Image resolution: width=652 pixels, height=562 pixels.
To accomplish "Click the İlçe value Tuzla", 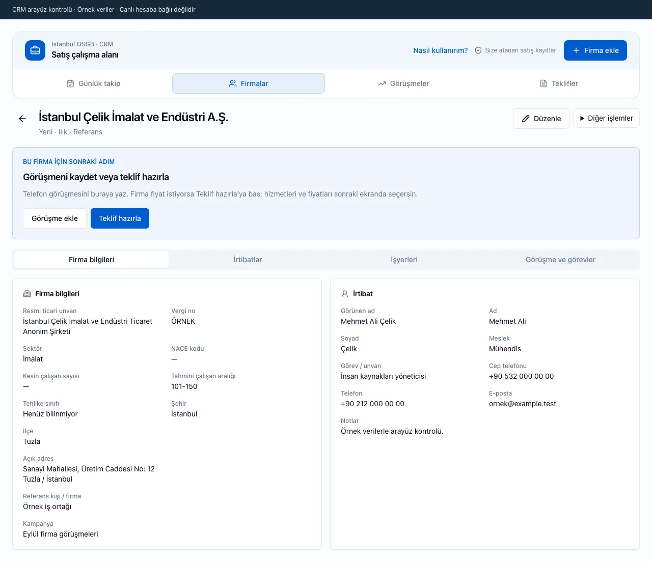I will pyautogui.click(x=32, y=441).
